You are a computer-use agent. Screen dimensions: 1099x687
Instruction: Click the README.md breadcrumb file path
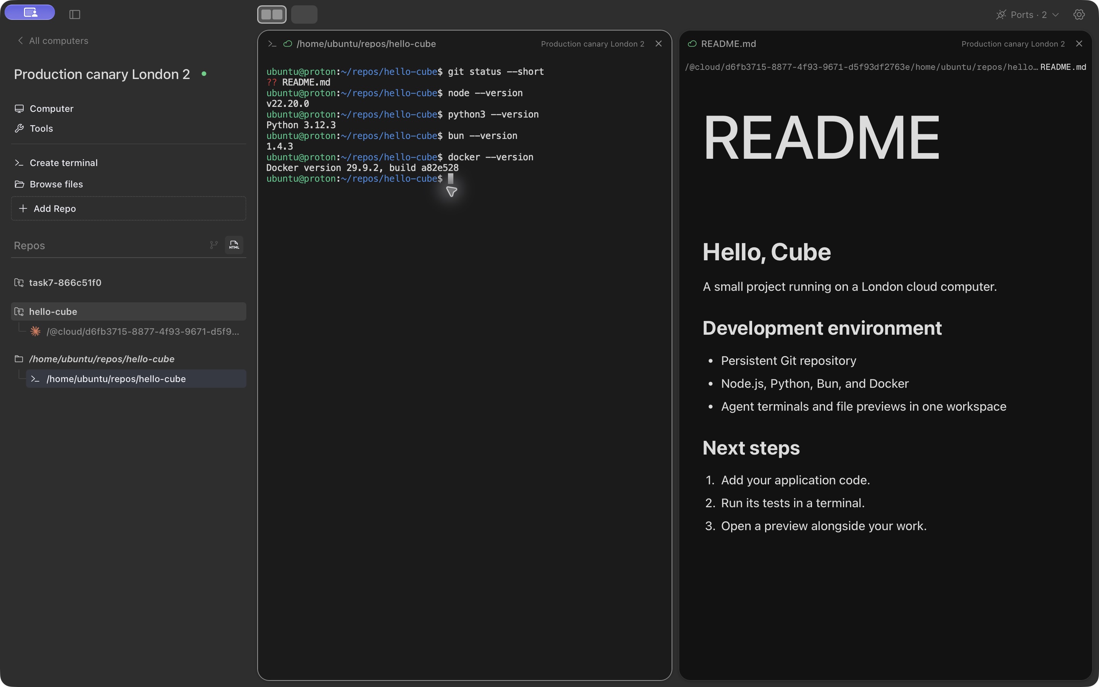(885, 67)
